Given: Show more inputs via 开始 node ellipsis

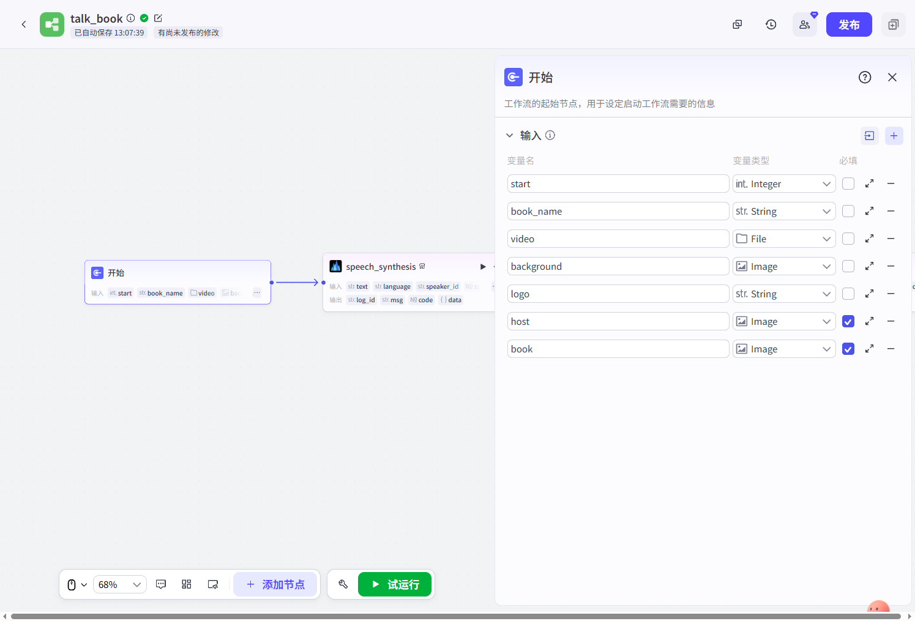Looking at the screenshot, I should [x=257, y=293].
